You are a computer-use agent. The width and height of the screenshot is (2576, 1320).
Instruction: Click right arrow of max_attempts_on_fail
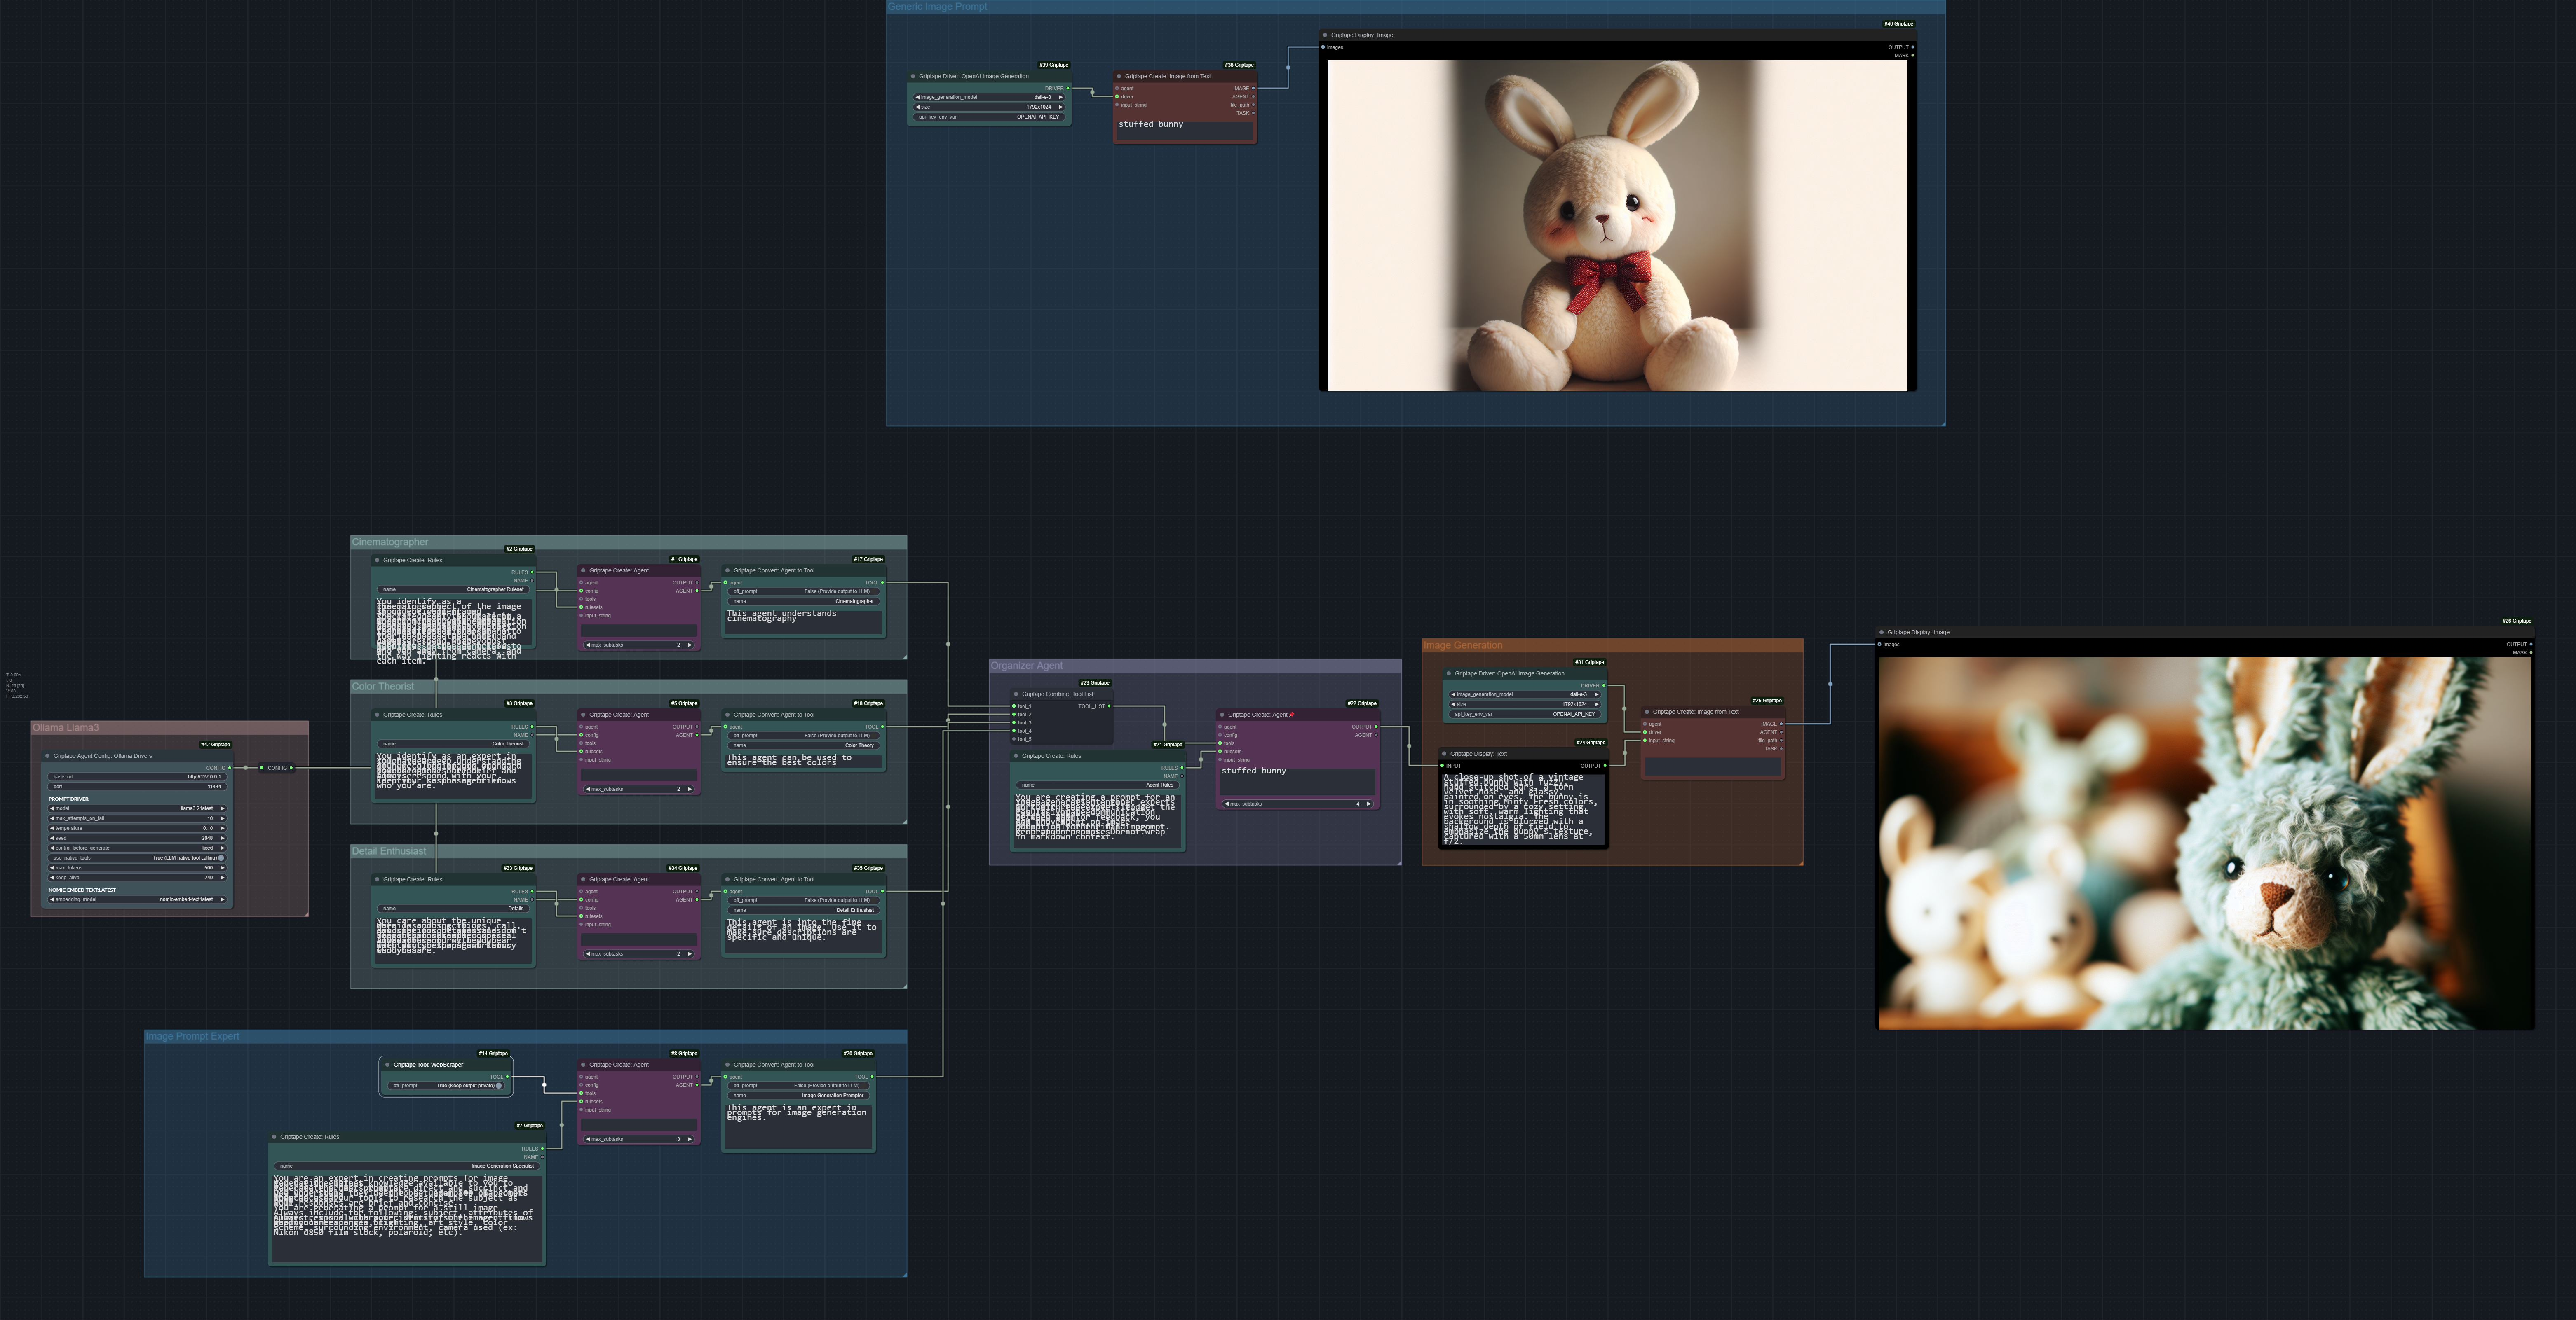click(x=222, y=818)
